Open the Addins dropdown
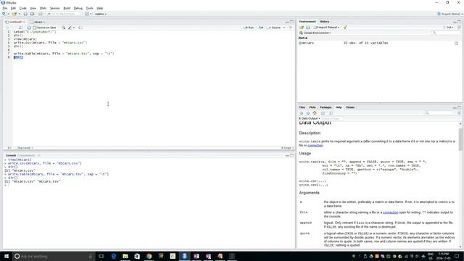Screen dimensions: 464x261 point(101,14)
